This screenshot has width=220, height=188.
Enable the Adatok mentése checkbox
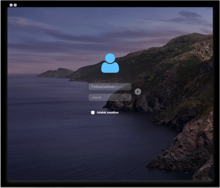93,113
